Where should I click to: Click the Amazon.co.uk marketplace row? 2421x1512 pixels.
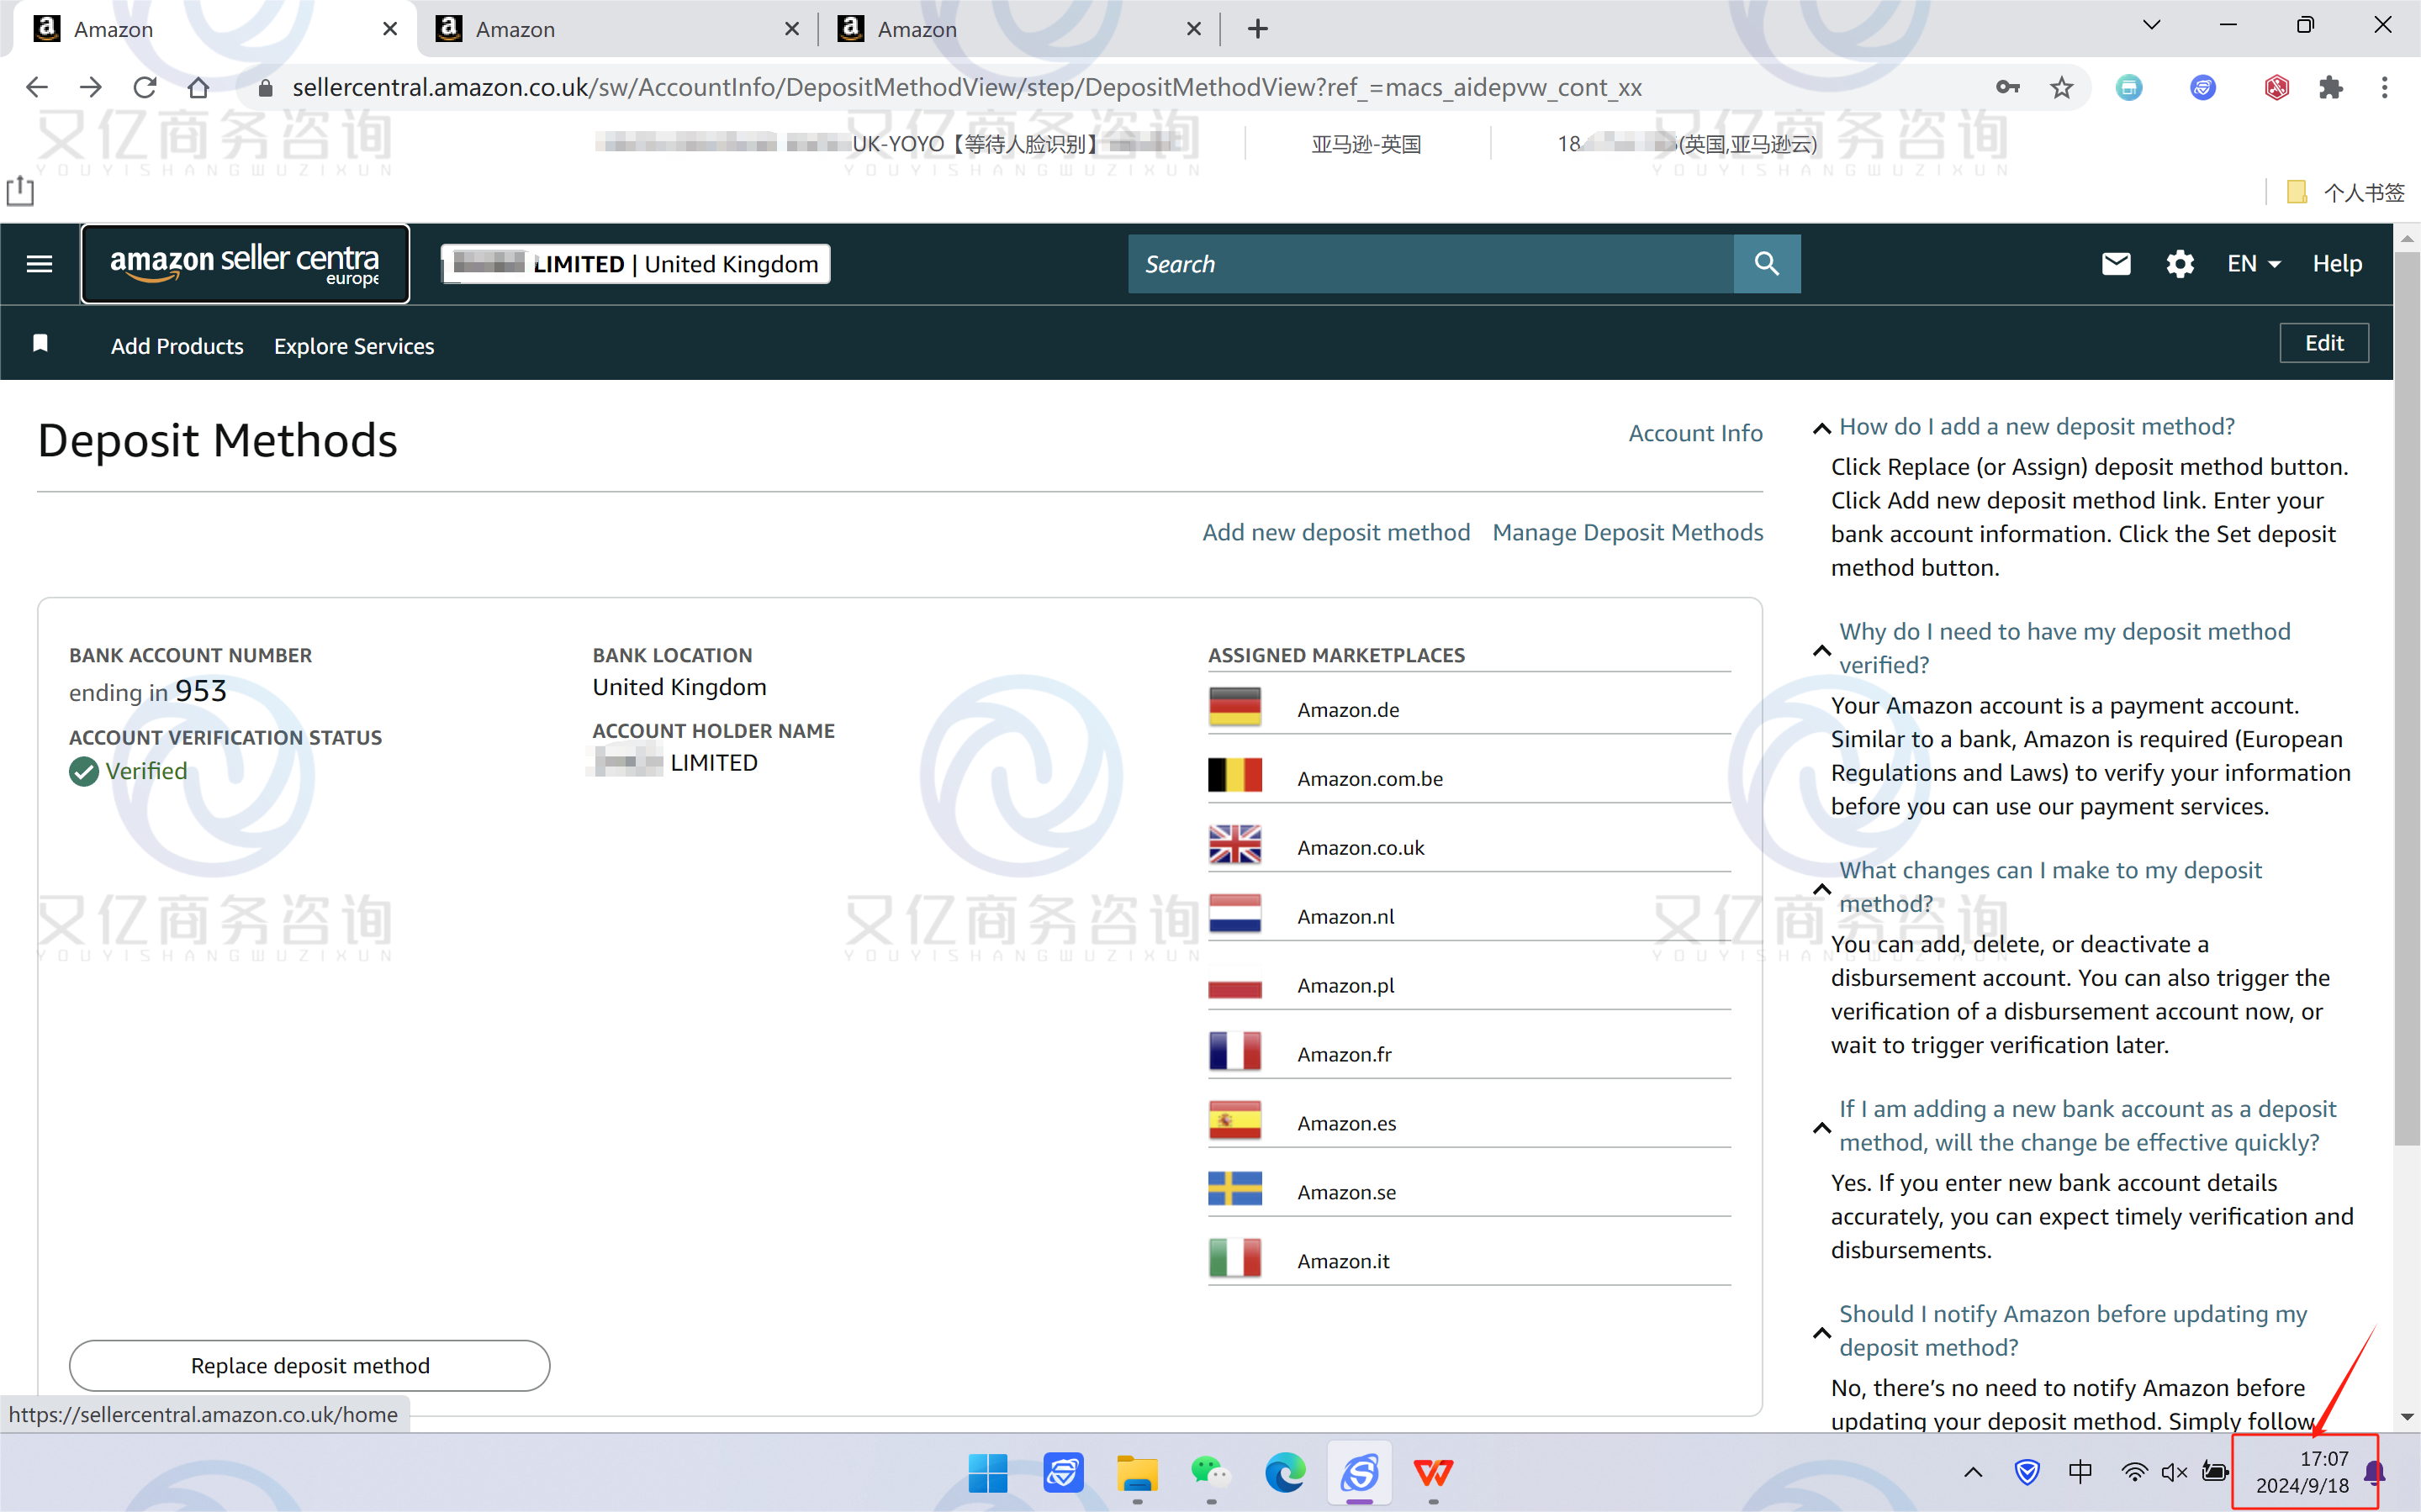1468,846
